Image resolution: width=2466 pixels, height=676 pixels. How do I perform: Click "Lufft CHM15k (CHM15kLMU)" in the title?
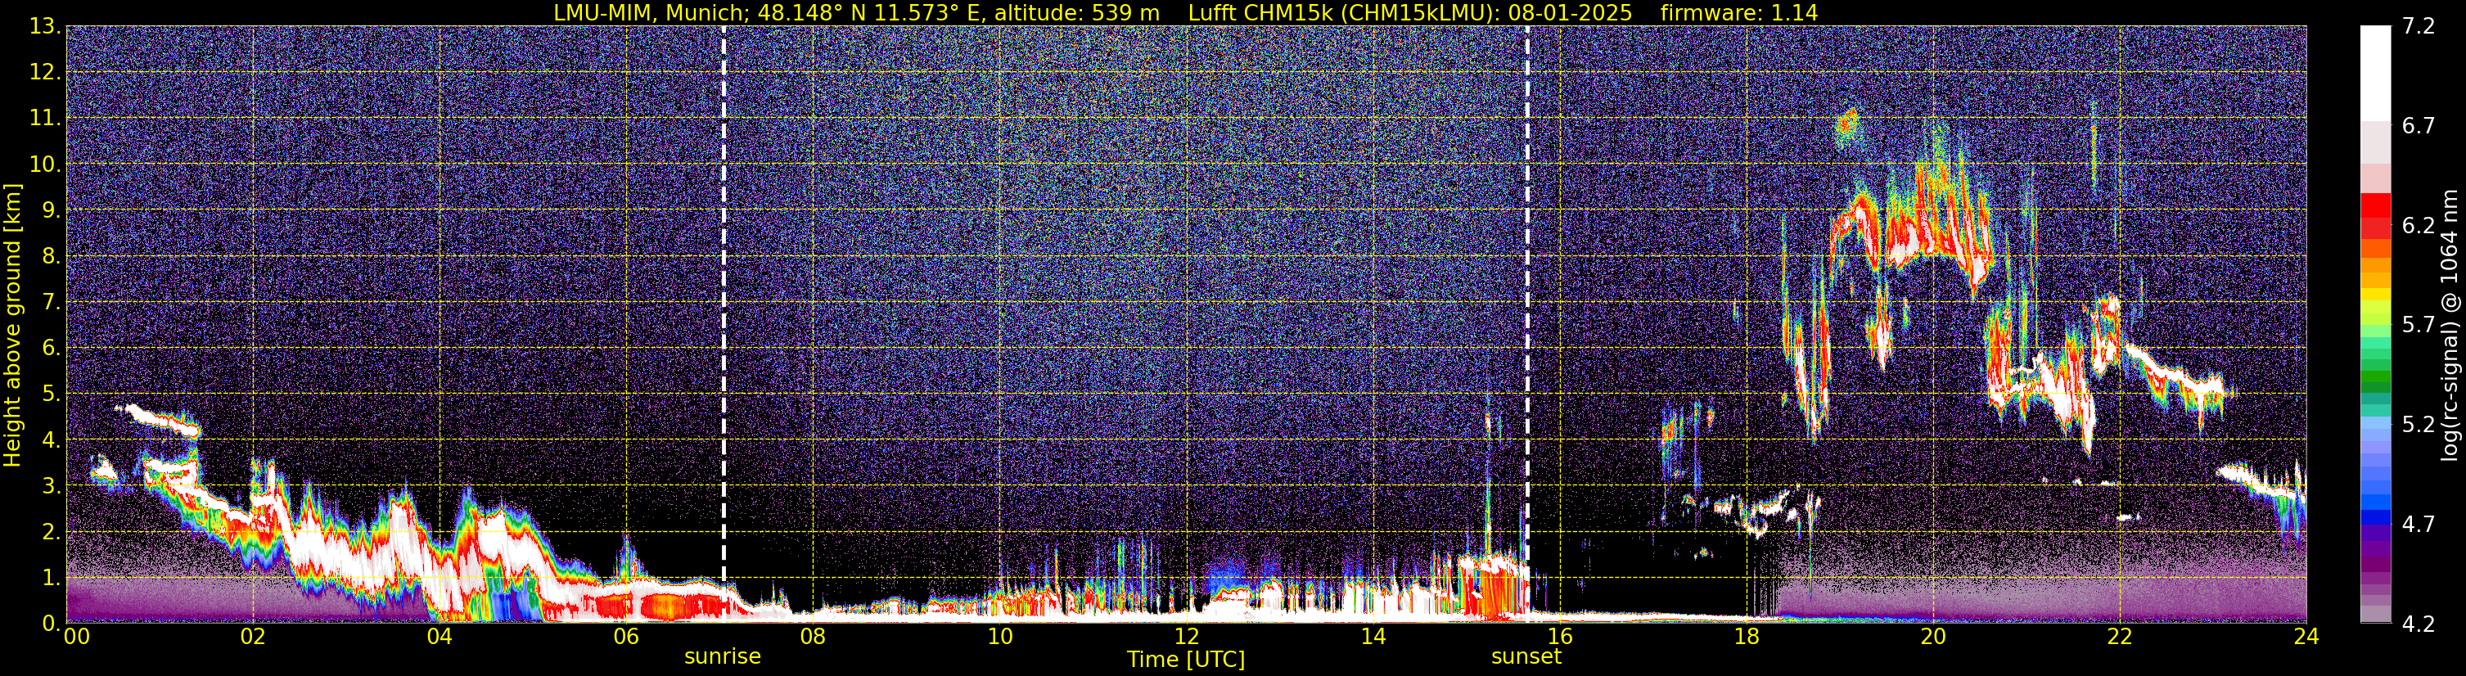coord(1341,12)
